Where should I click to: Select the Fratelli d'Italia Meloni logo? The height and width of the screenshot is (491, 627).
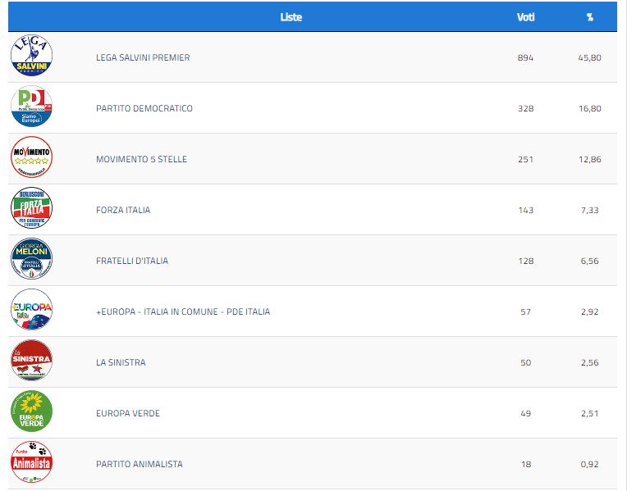[x=31, y=261]
